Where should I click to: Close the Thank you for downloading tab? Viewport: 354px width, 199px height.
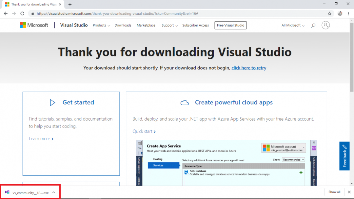pos(60,4)
